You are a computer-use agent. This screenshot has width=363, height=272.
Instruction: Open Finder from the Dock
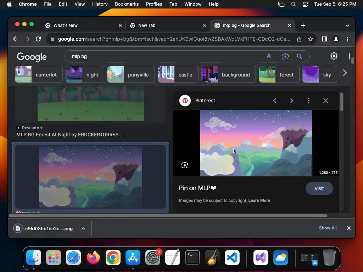[34, 257]
